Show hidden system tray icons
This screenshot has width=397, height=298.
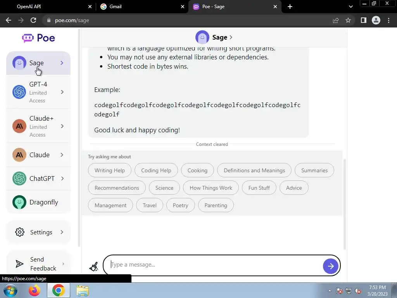pyautogui.click(x=330, y=291)
